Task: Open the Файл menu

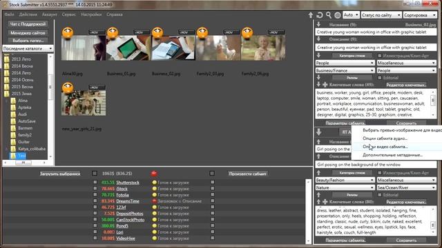Action: click(x=9, y=14)
